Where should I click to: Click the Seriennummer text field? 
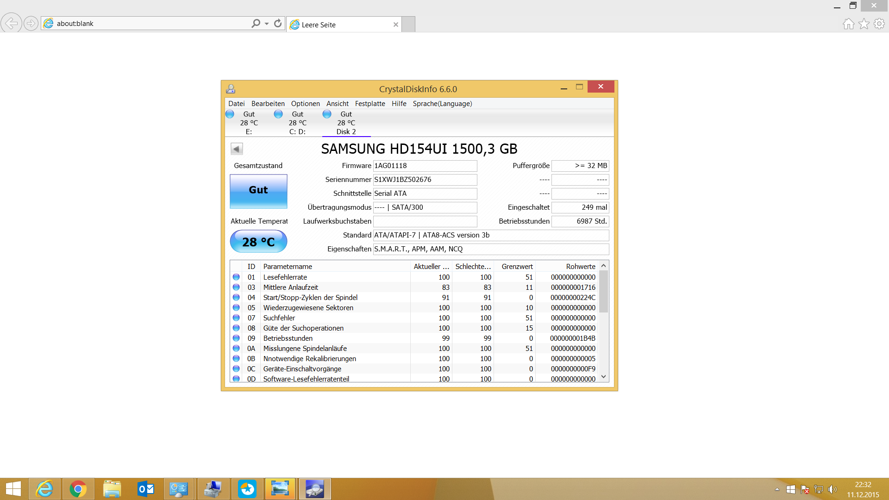425,180
